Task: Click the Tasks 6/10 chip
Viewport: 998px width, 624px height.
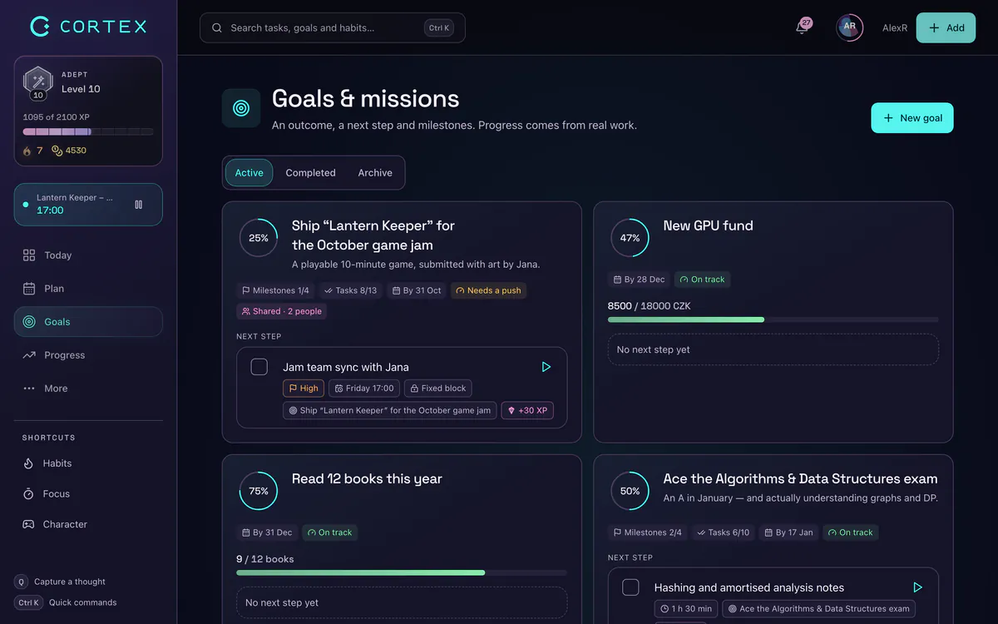Action: pos(723,532)
